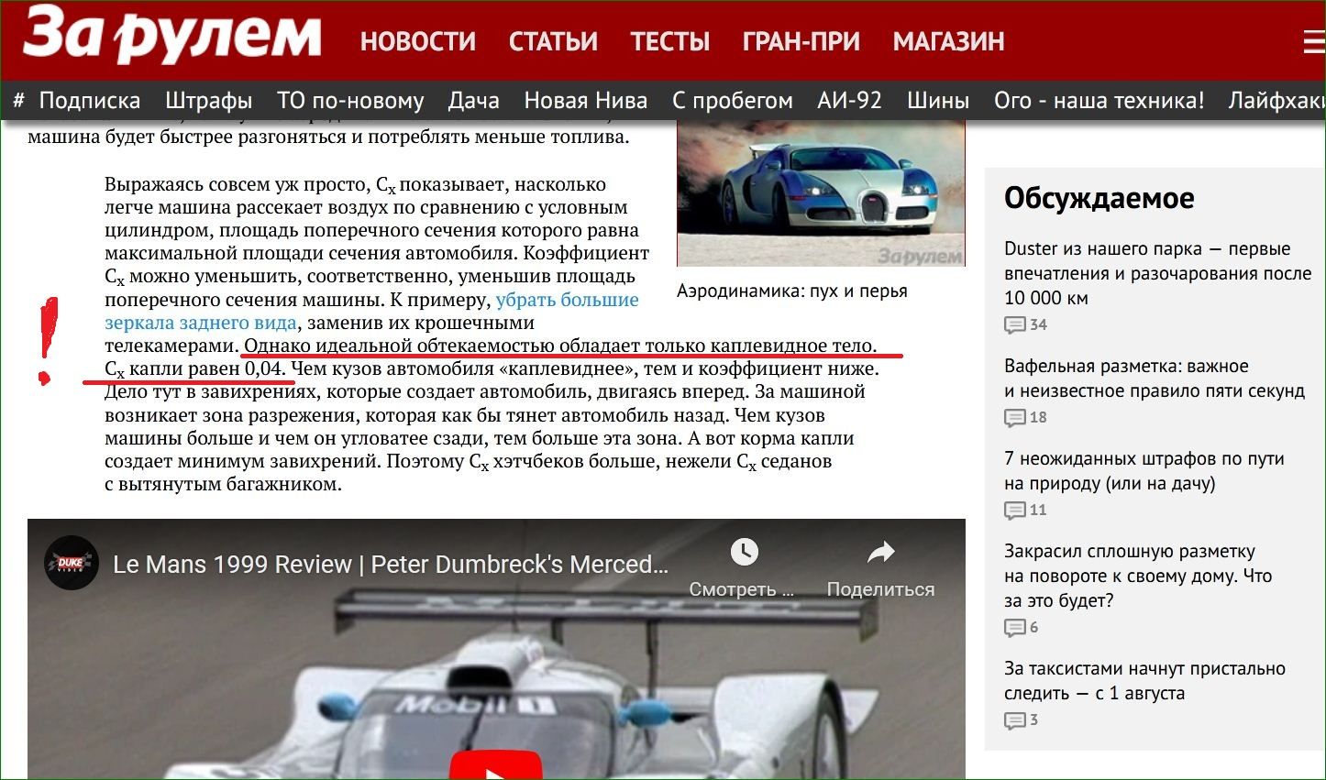Click the Watch later clock icon
1326x780 pixels.
coord(744,552)
